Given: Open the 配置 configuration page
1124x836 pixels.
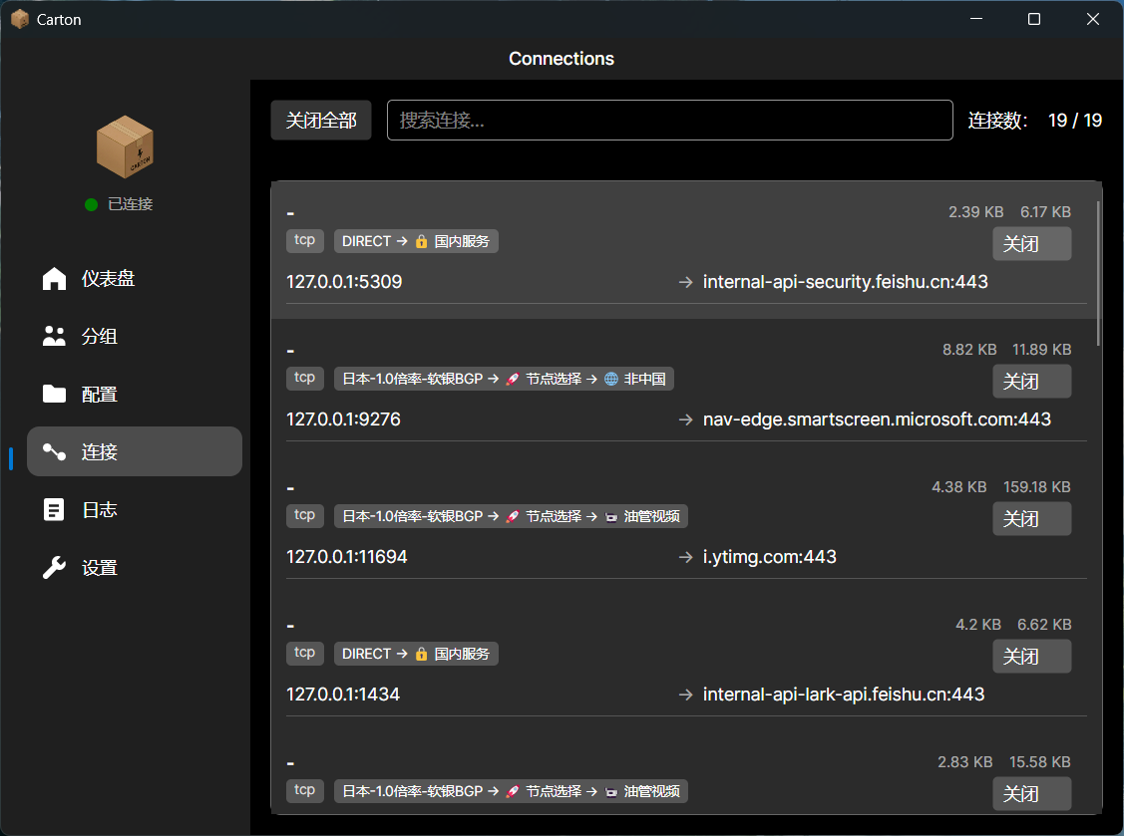Looking at the screenshot, I should point(135,394).
